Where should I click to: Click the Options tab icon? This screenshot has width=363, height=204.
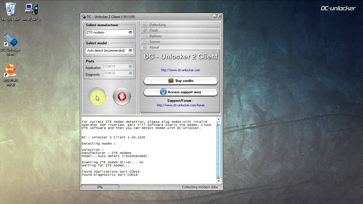[145, 36]
